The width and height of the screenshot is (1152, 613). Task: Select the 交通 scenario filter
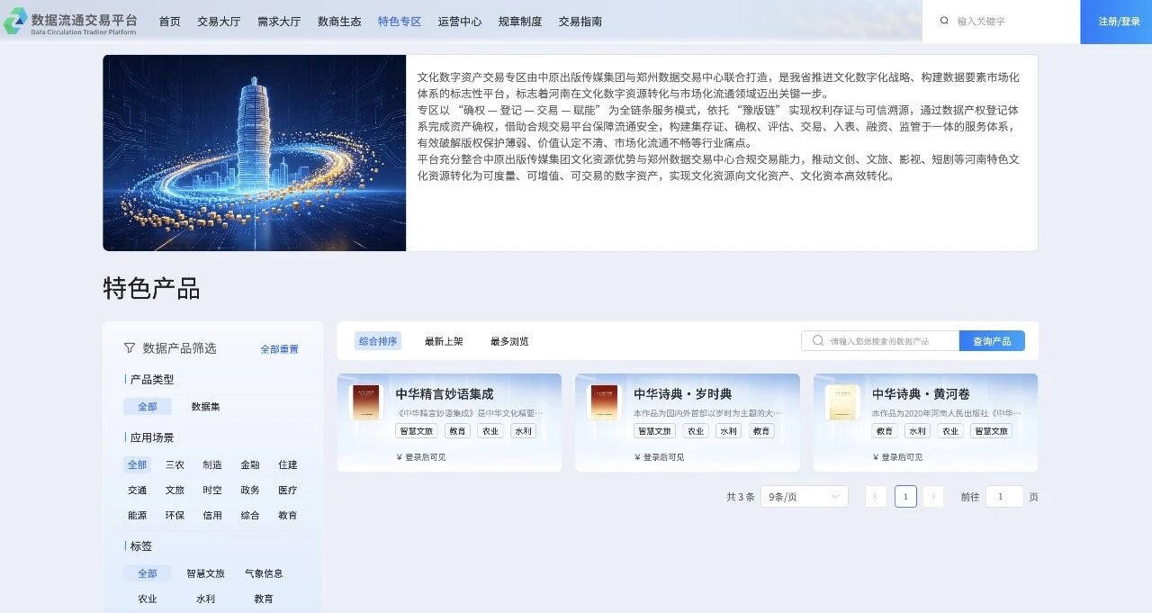(x=137, y=491)
